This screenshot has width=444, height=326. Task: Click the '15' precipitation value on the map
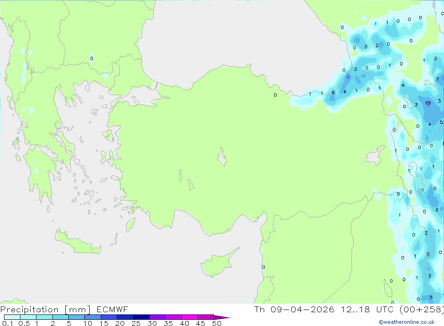pos(428,103)
